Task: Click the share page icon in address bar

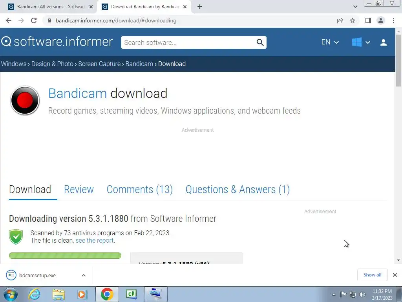Action: 340,20
